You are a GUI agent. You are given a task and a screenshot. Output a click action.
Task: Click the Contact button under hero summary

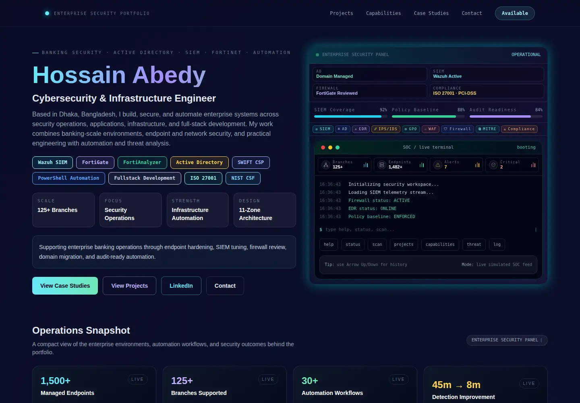click(225, 286)
